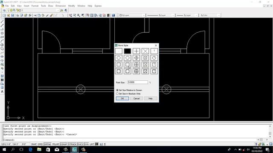Open the Help question mark icon
273x153 pixels.
pyautogui.click(x=113, y=15)
